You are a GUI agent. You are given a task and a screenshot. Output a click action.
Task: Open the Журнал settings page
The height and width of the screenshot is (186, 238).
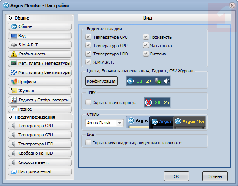40,91
